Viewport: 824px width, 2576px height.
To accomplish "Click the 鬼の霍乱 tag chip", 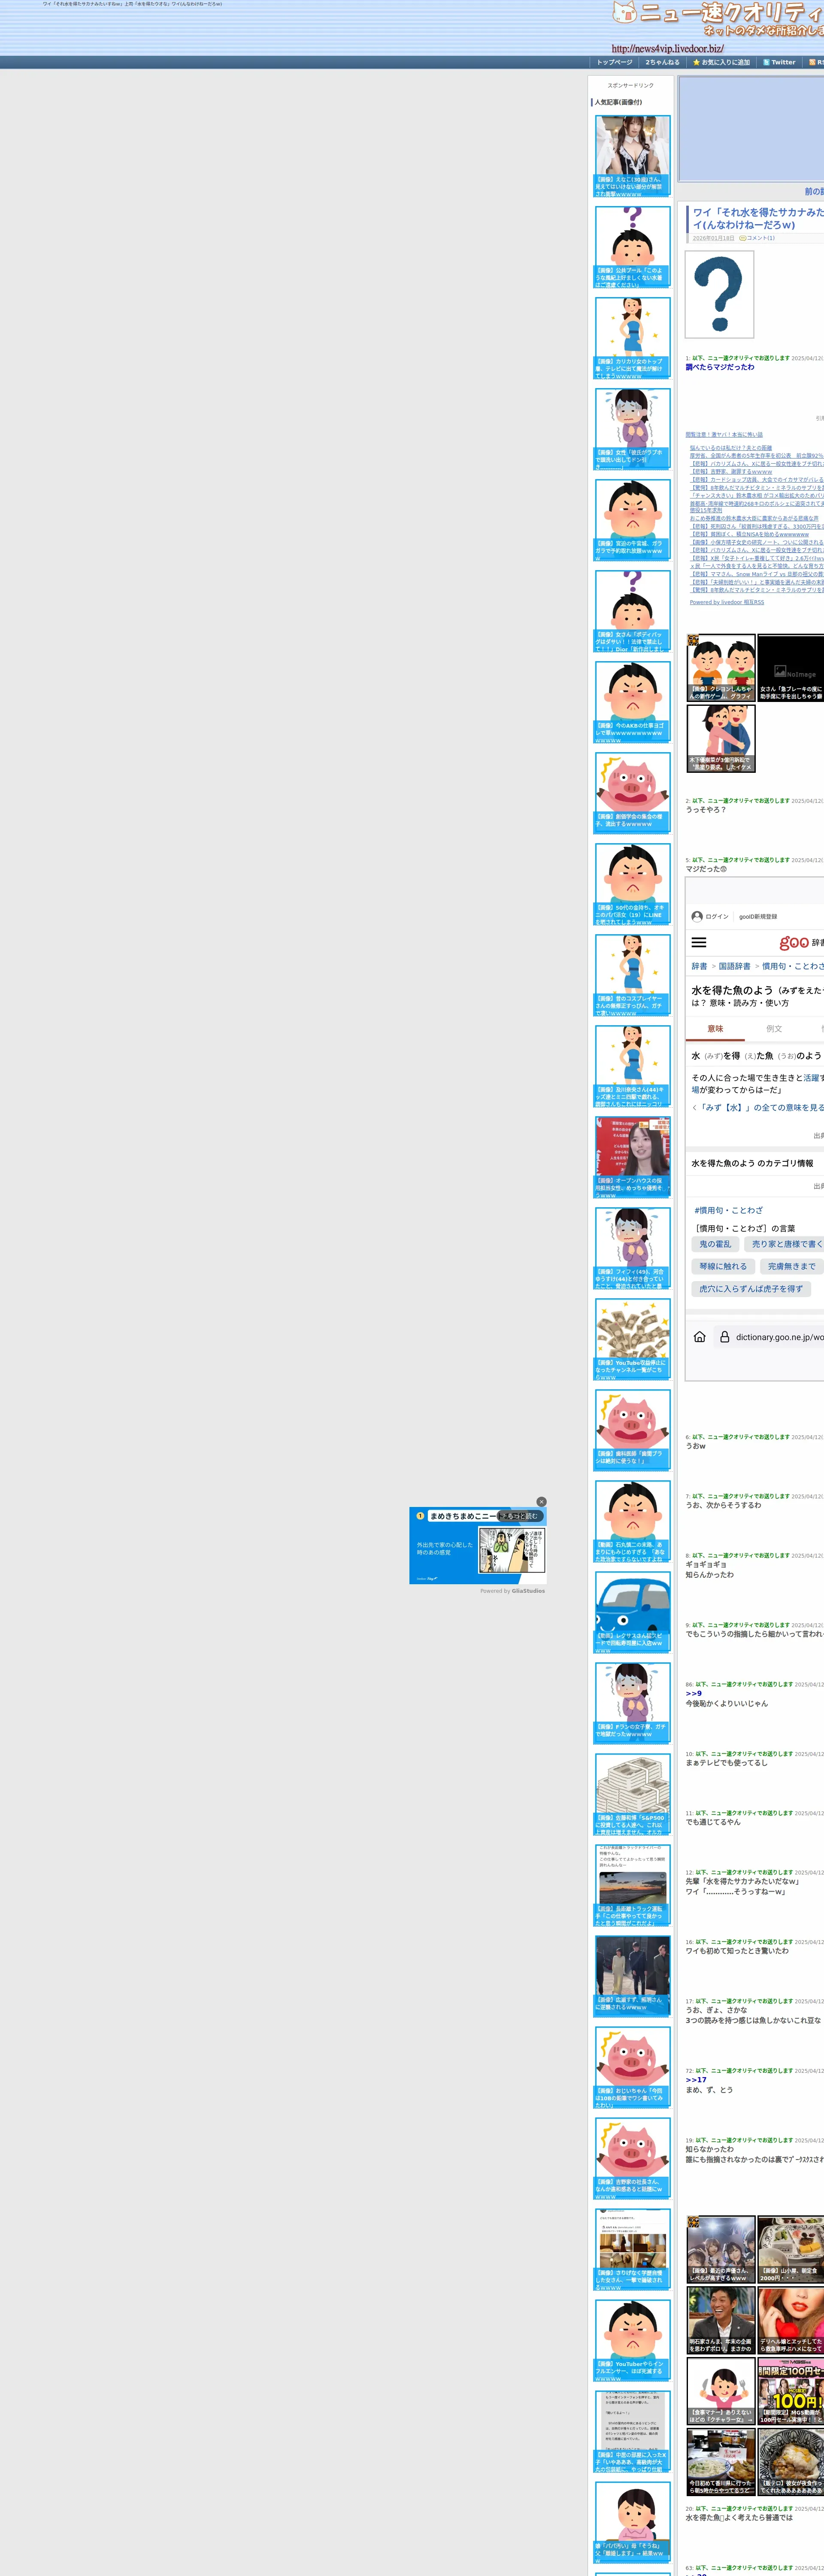I will [715, 1244].
